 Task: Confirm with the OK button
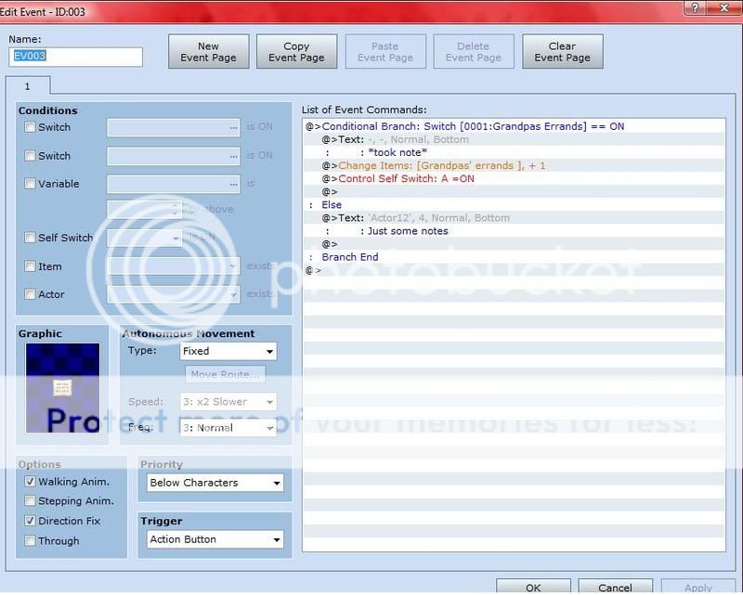pyautogui.click(x=532, y=587)
